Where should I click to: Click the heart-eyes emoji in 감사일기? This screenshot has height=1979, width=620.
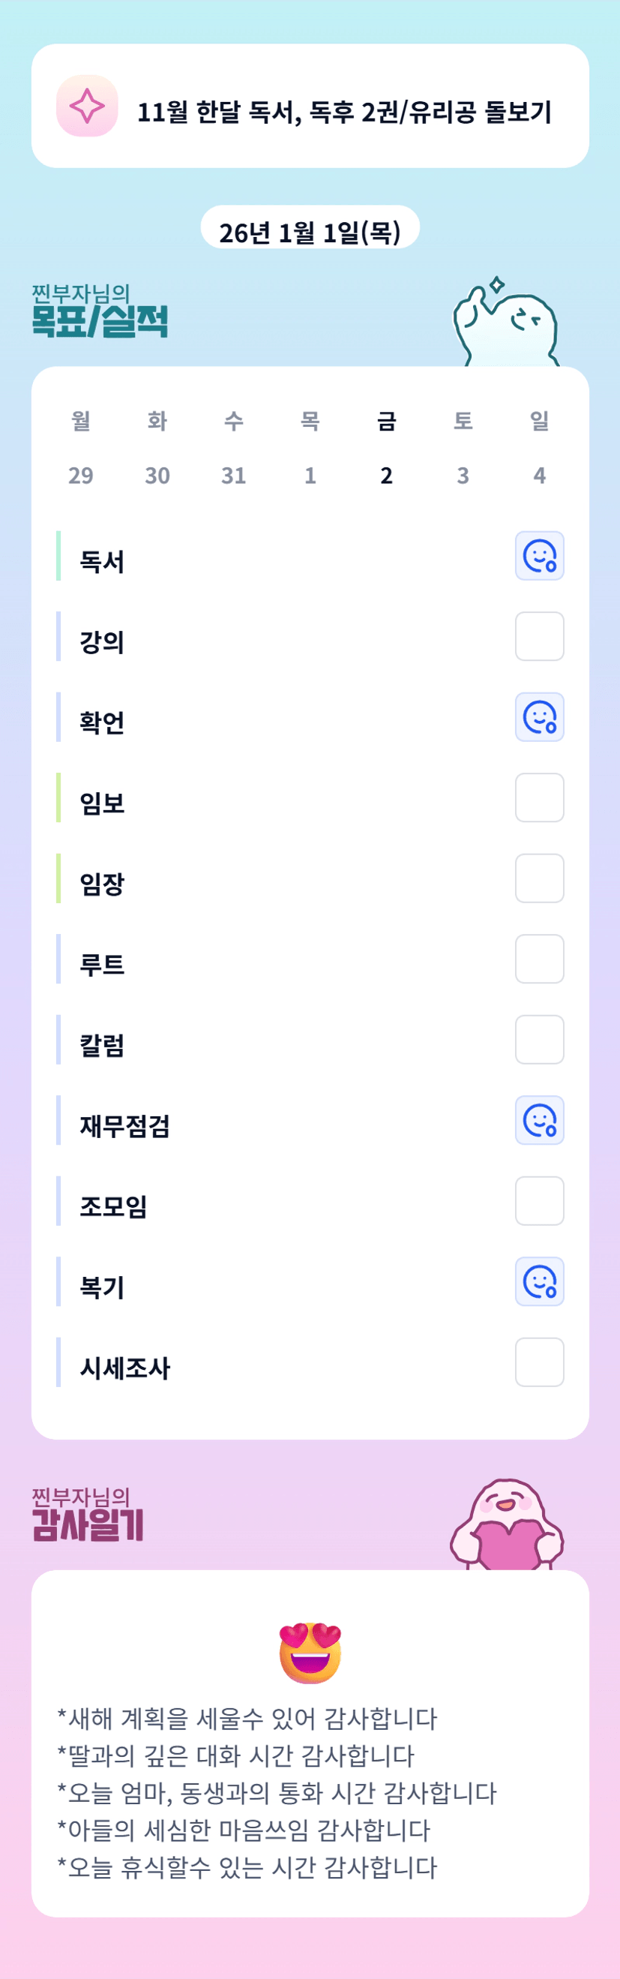tap(310, 1653)
